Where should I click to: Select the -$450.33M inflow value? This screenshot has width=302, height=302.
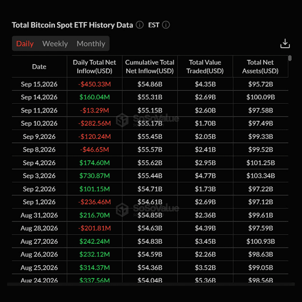[94, 84]
